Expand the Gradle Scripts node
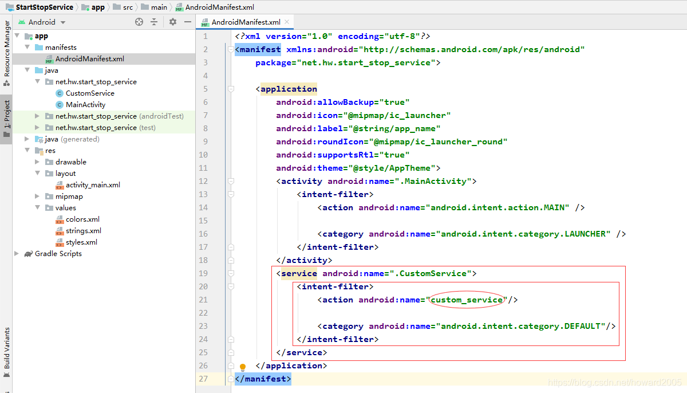687x393 pixels. point(17,254)
